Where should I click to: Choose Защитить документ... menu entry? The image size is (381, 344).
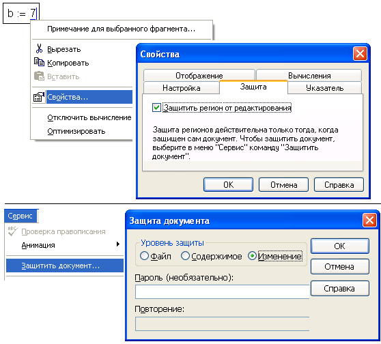(x=65, y=266)
